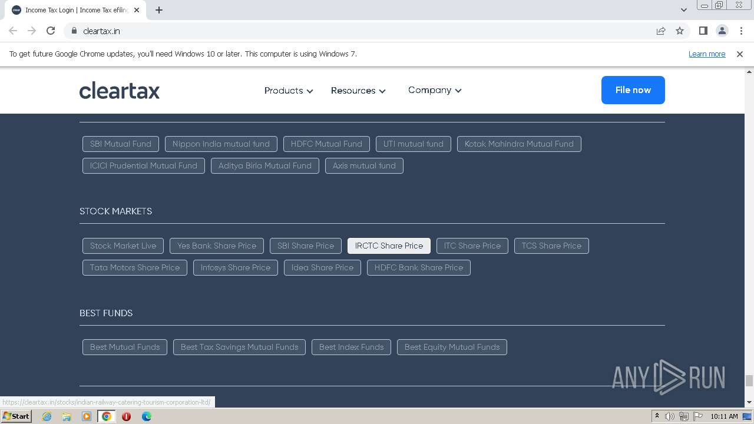The image size is (754, 424).
Task: Open Axis mutual fund link
Action: point(364,165)
